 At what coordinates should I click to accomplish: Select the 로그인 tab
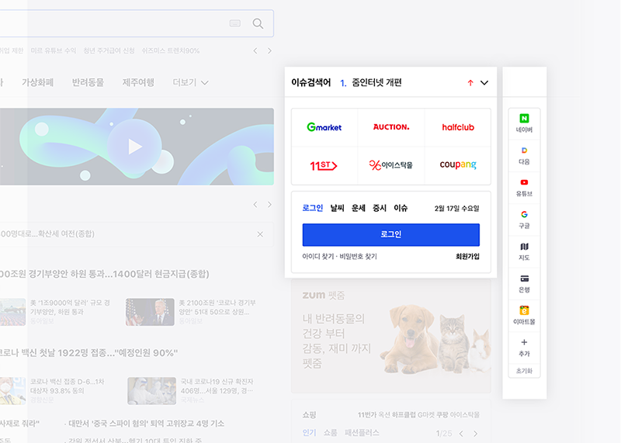(313, 208)
